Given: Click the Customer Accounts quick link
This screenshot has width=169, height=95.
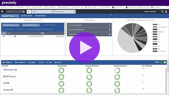Looking at the screenshot, I should (x=89, y=25).
